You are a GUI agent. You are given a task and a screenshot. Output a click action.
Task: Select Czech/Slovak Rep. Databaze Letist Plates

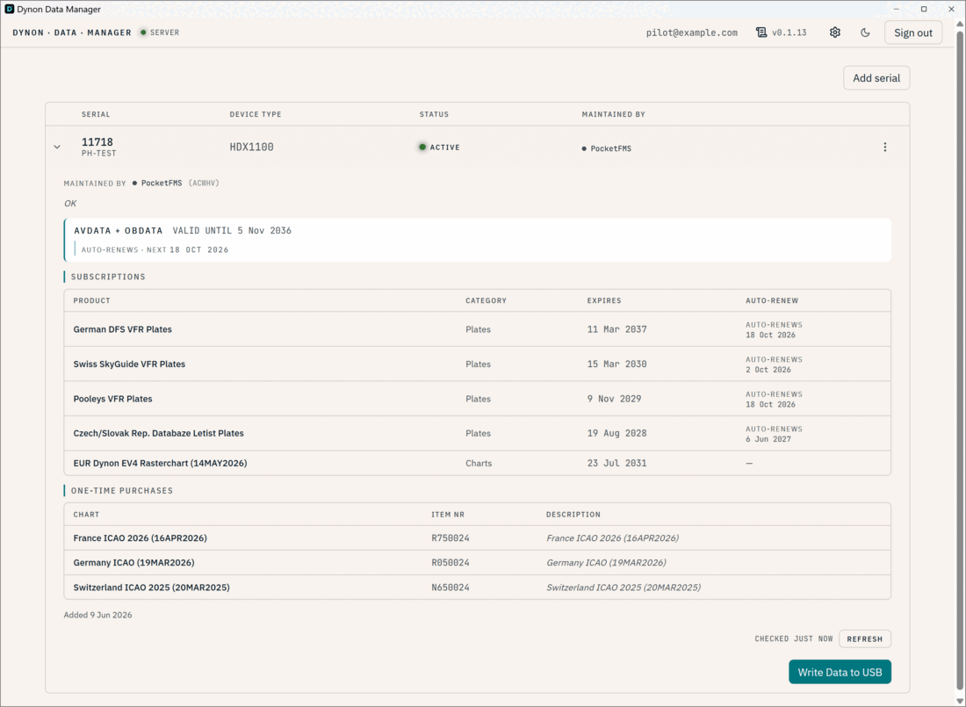click(x=478, y=433)
